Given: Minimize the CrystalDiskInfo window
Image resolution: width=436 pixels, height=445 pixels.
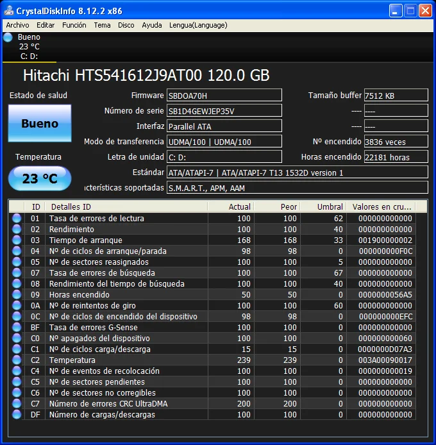Looking at the screenshot, I should pos(396,11).
